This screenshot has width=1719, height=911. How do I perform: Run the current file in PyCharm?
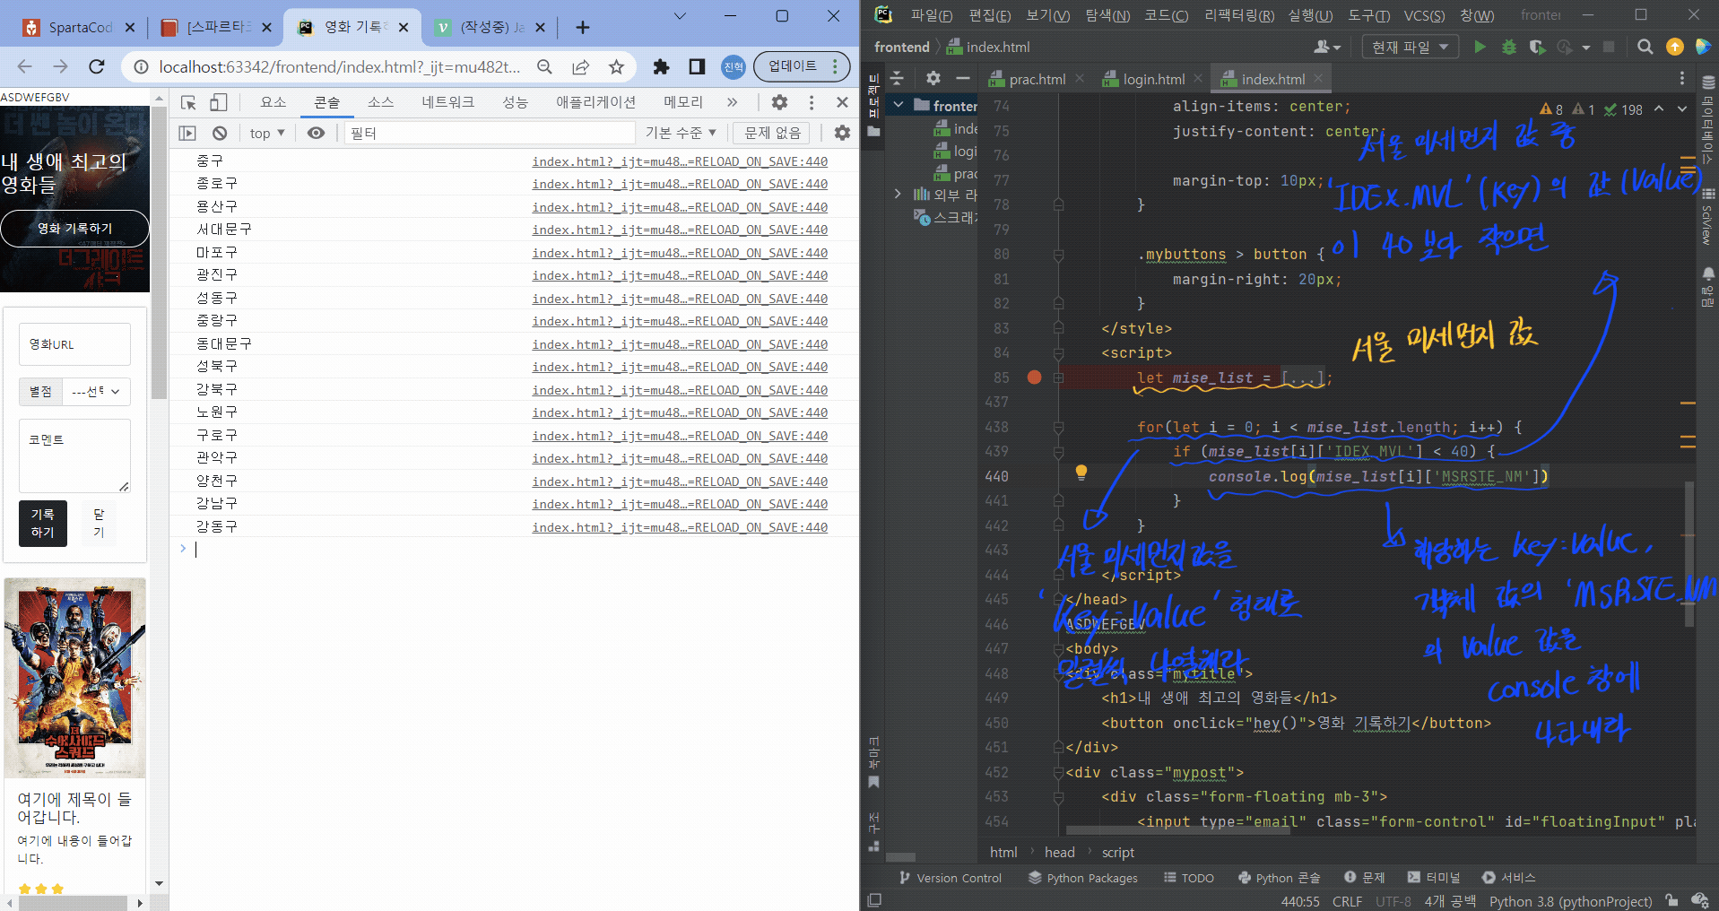1480,47
